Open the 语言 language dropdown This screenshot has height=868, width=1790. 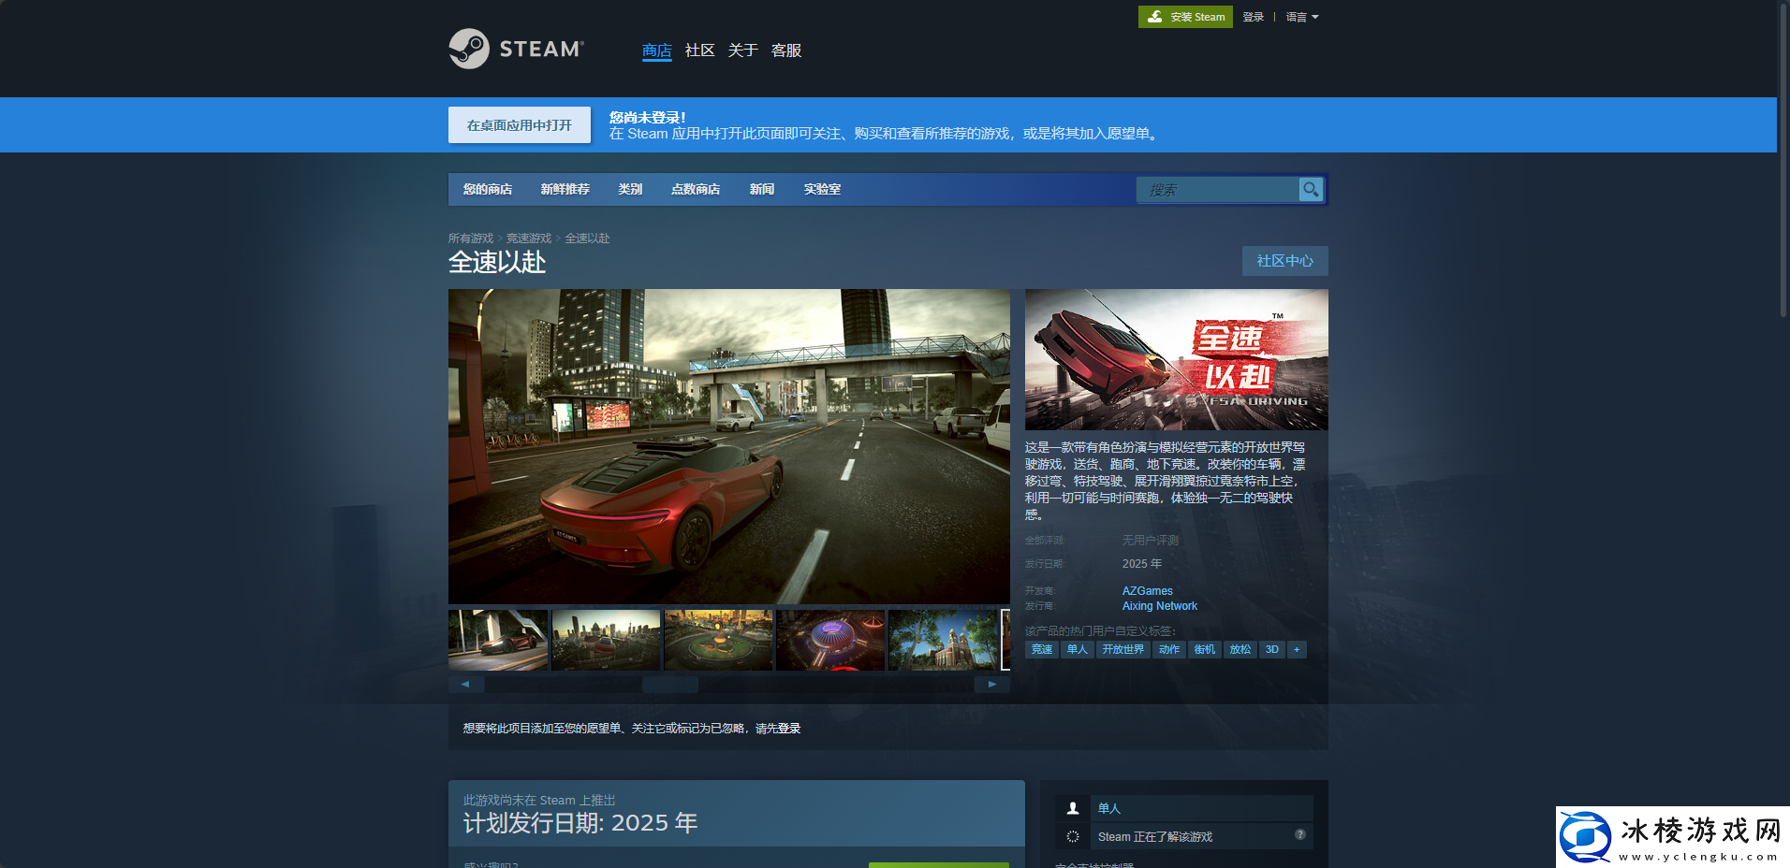tap(1301, 17)
